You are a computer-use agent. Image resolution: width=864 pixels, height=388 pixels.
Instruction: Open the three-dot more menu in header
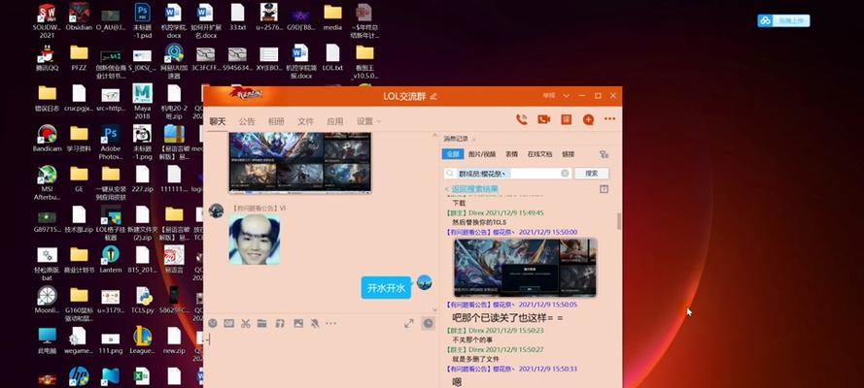coord(609,118)
